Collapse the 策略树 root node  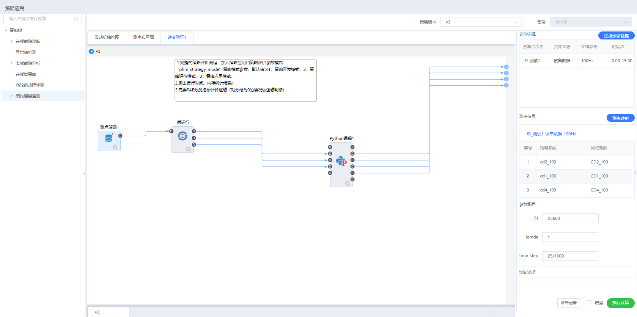(6, 30)
